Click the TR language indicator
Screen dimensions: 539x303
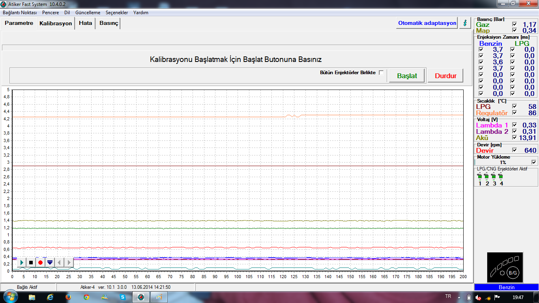[x=448, y=296]
